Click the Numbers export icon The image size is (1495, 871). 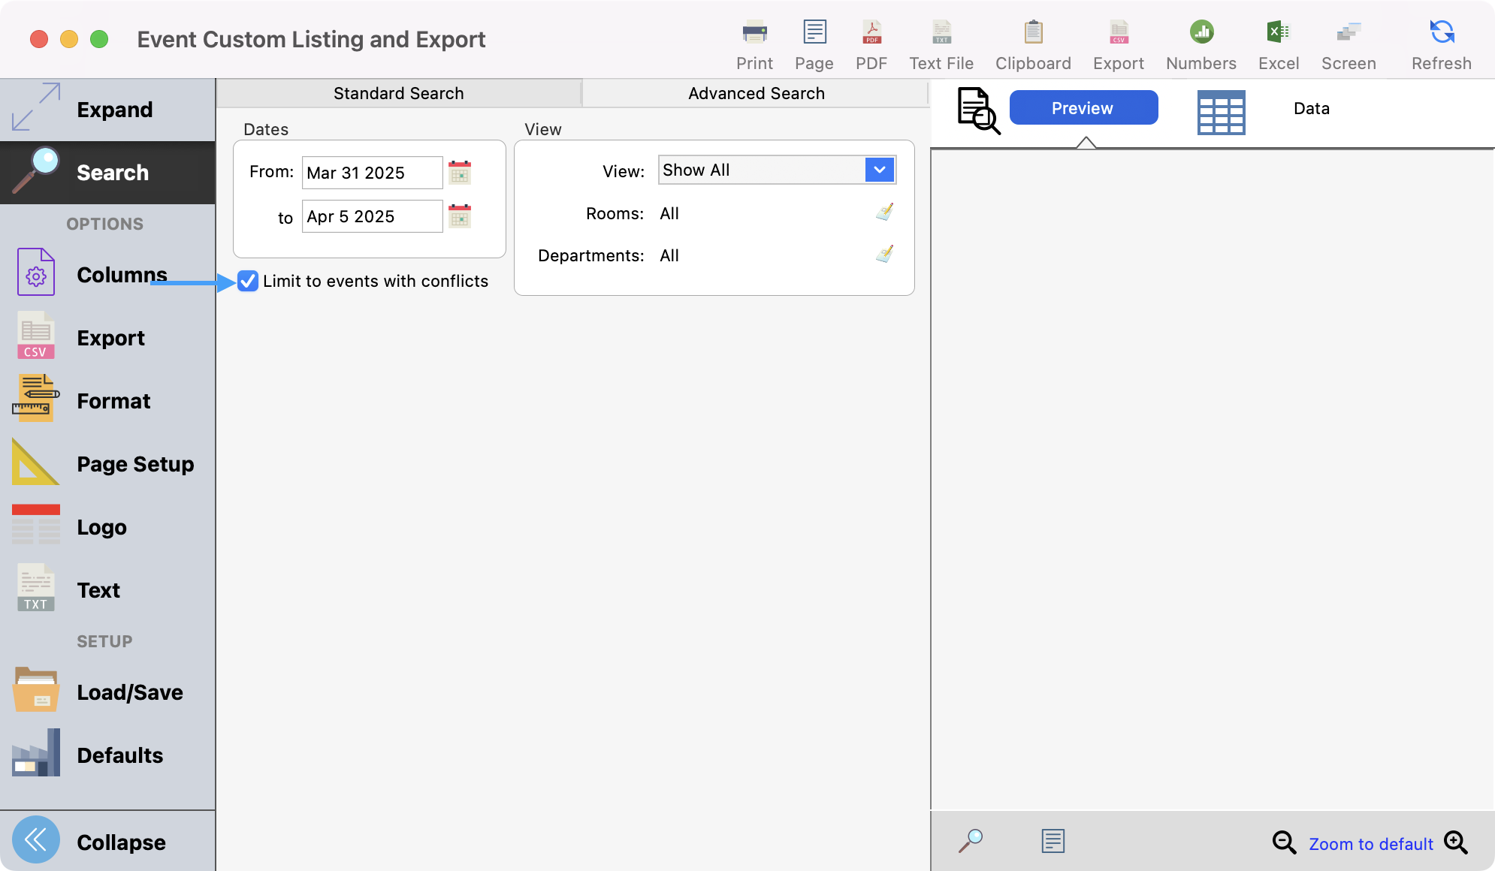tap(1201, 33)
